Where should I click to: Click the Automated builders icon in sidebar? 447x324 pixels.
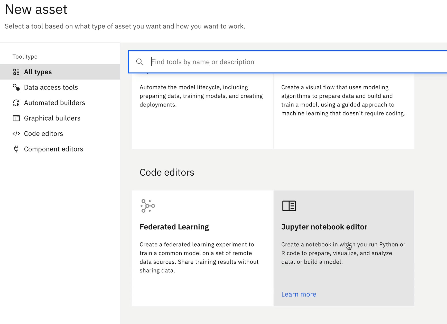click(x=16, y=103)
